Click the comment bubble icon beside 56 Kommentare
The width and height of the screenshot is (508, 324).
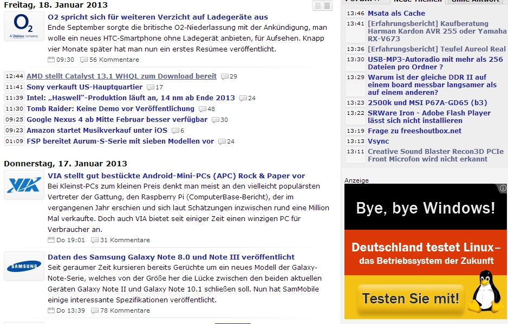(x=84, y=60)
